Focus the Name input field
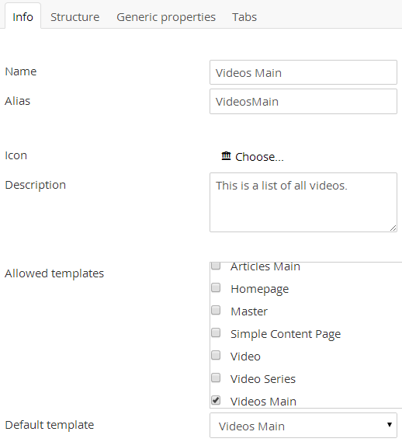402x442 pixels. click(x=303, y=72)
